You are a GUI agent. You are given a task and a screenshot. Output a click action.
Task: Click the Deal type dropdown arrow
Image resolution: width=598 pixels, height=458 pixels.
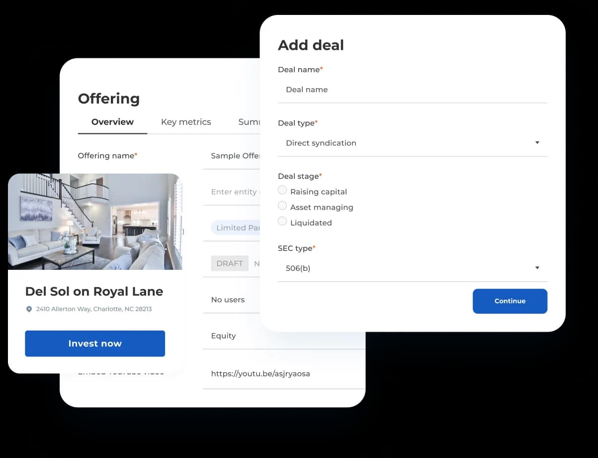point(537,143)
